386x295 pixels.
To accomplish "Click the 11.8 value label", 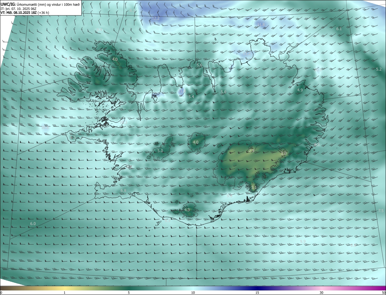I will [x=261, y=25].
